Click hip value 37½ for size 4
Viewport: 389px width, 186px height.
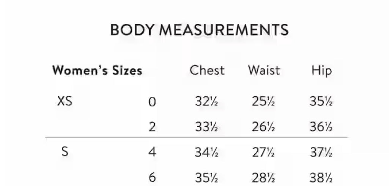point(321,152)
